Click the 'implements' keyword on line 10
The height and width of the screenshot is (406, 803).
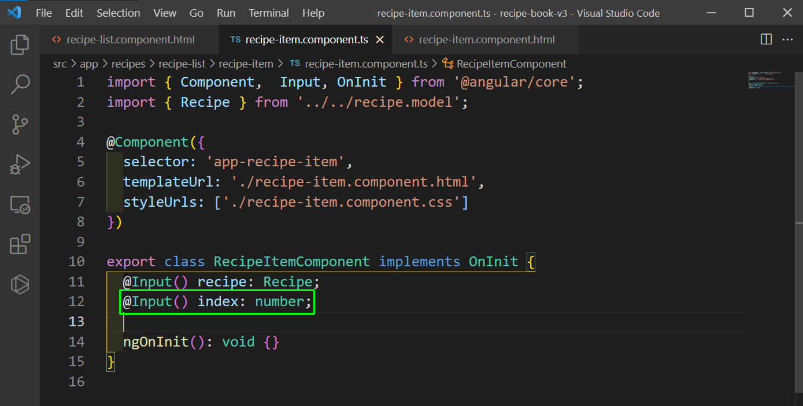click(419, 262)
